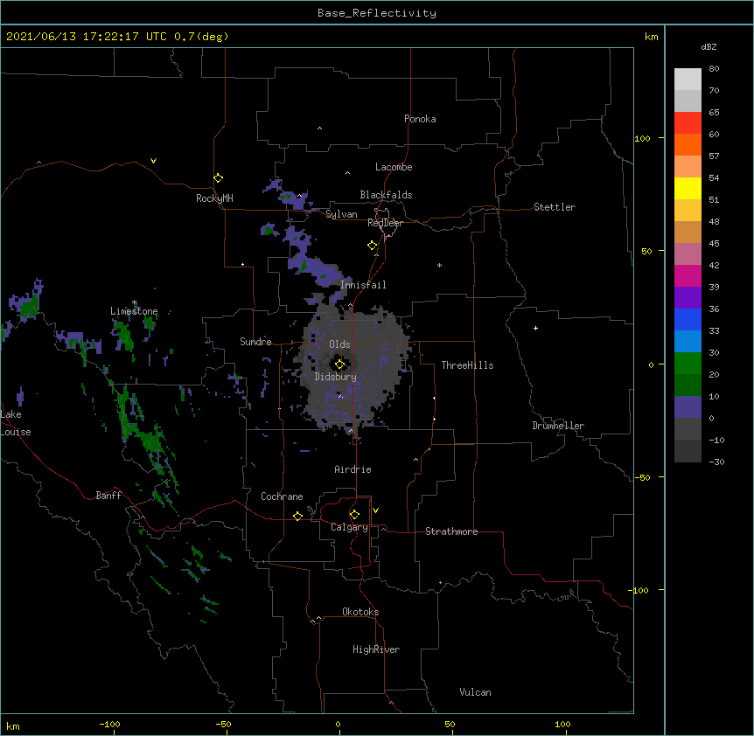Viewport: 754px width, 736px height.
Task: Click the Limestone label
Action: pos(134,311)
